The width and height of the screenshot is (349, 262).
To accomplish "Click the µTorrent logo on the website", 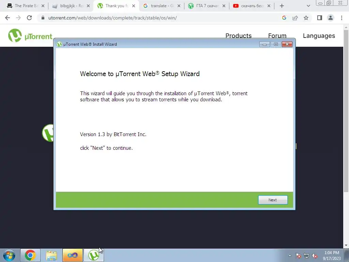I will coord(30,35).
